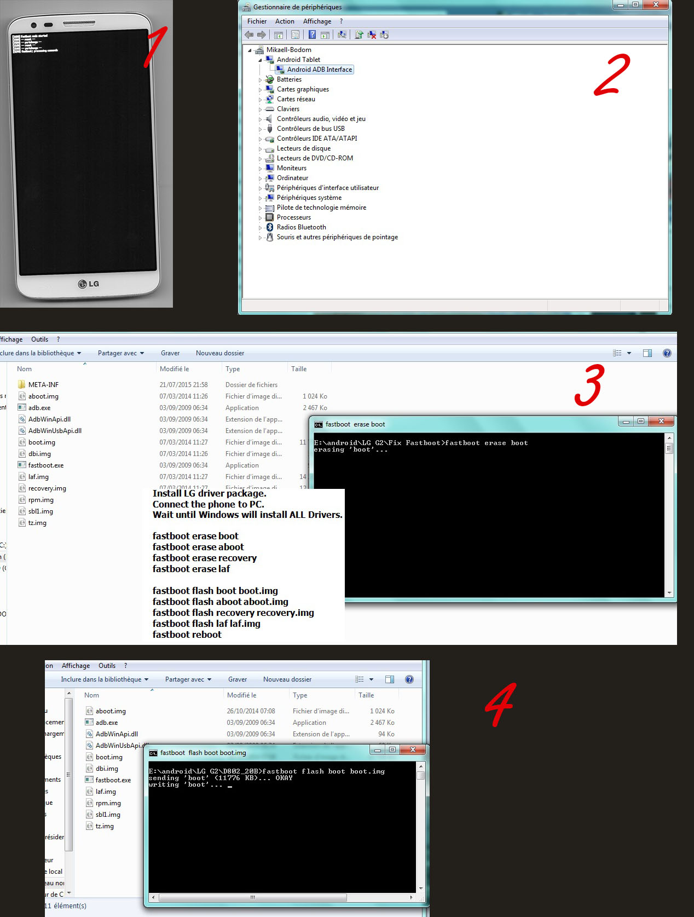Click Graver in explorer window showing 11 élément(s)
694x917 pixels.
coord(238,679)
